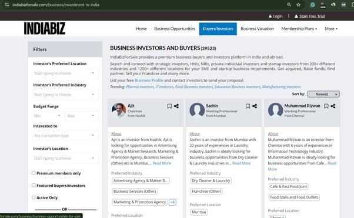Screen dimensions: 354x218
Task: Check the Active Only filter
Action: 34,197
